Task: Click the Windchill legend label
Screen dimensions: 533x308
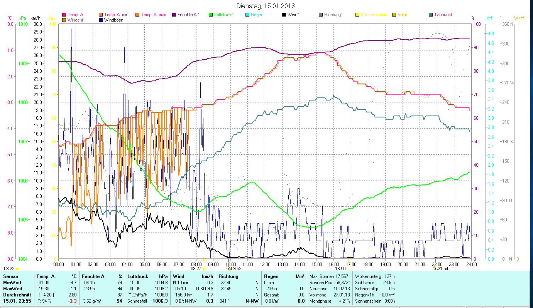Action: click(77, 20)
